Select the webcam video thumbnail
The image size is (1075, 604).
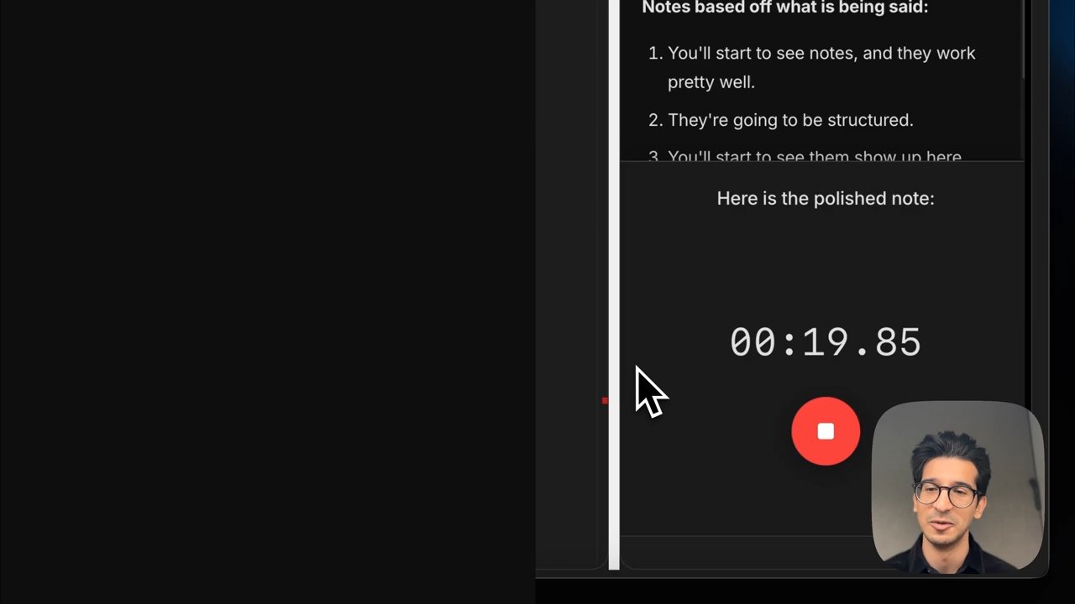click(x=957, y=488)
